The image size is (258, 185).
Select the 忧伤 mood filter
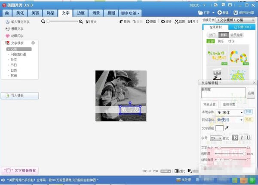coord(231,41)
